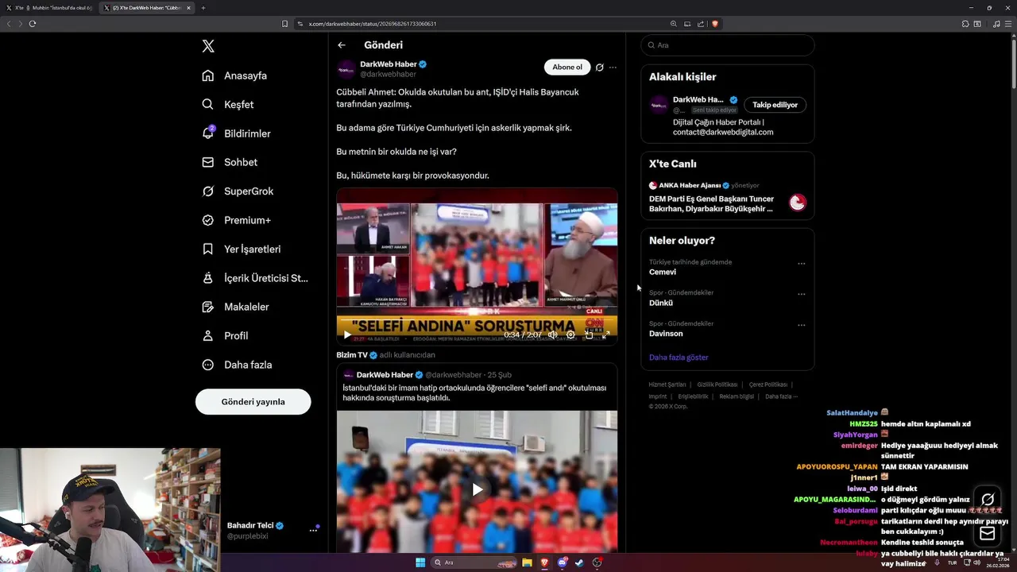This screenshot has width=1017, height=572.
Task: Click the Abone ol button
Action: [x=567, y=68]
